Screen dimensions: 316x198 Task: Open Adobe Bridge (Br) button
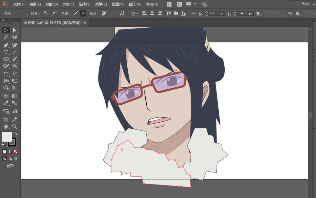[x=169, y=4]
